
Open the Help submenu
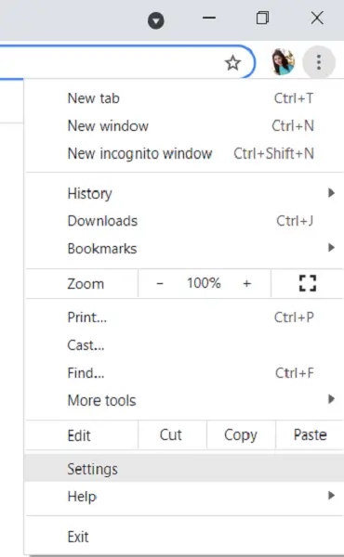click(x=184, y=496)
